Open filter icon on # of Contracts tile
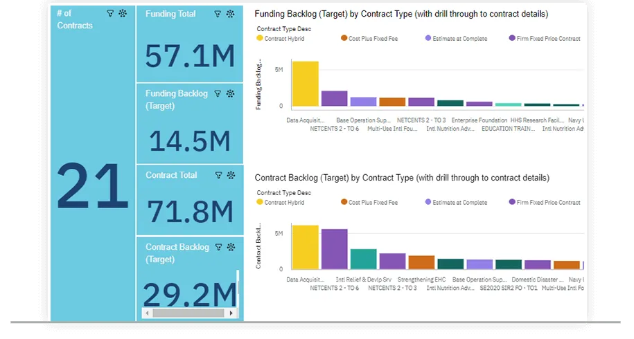The height and width of the screenshot is (339, 634). (110, 13)
